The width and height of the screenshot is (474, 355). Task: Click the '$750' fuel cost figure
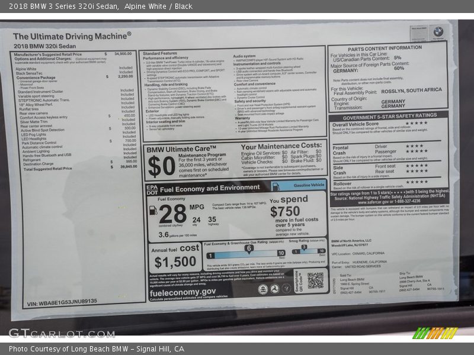(285, 212)
